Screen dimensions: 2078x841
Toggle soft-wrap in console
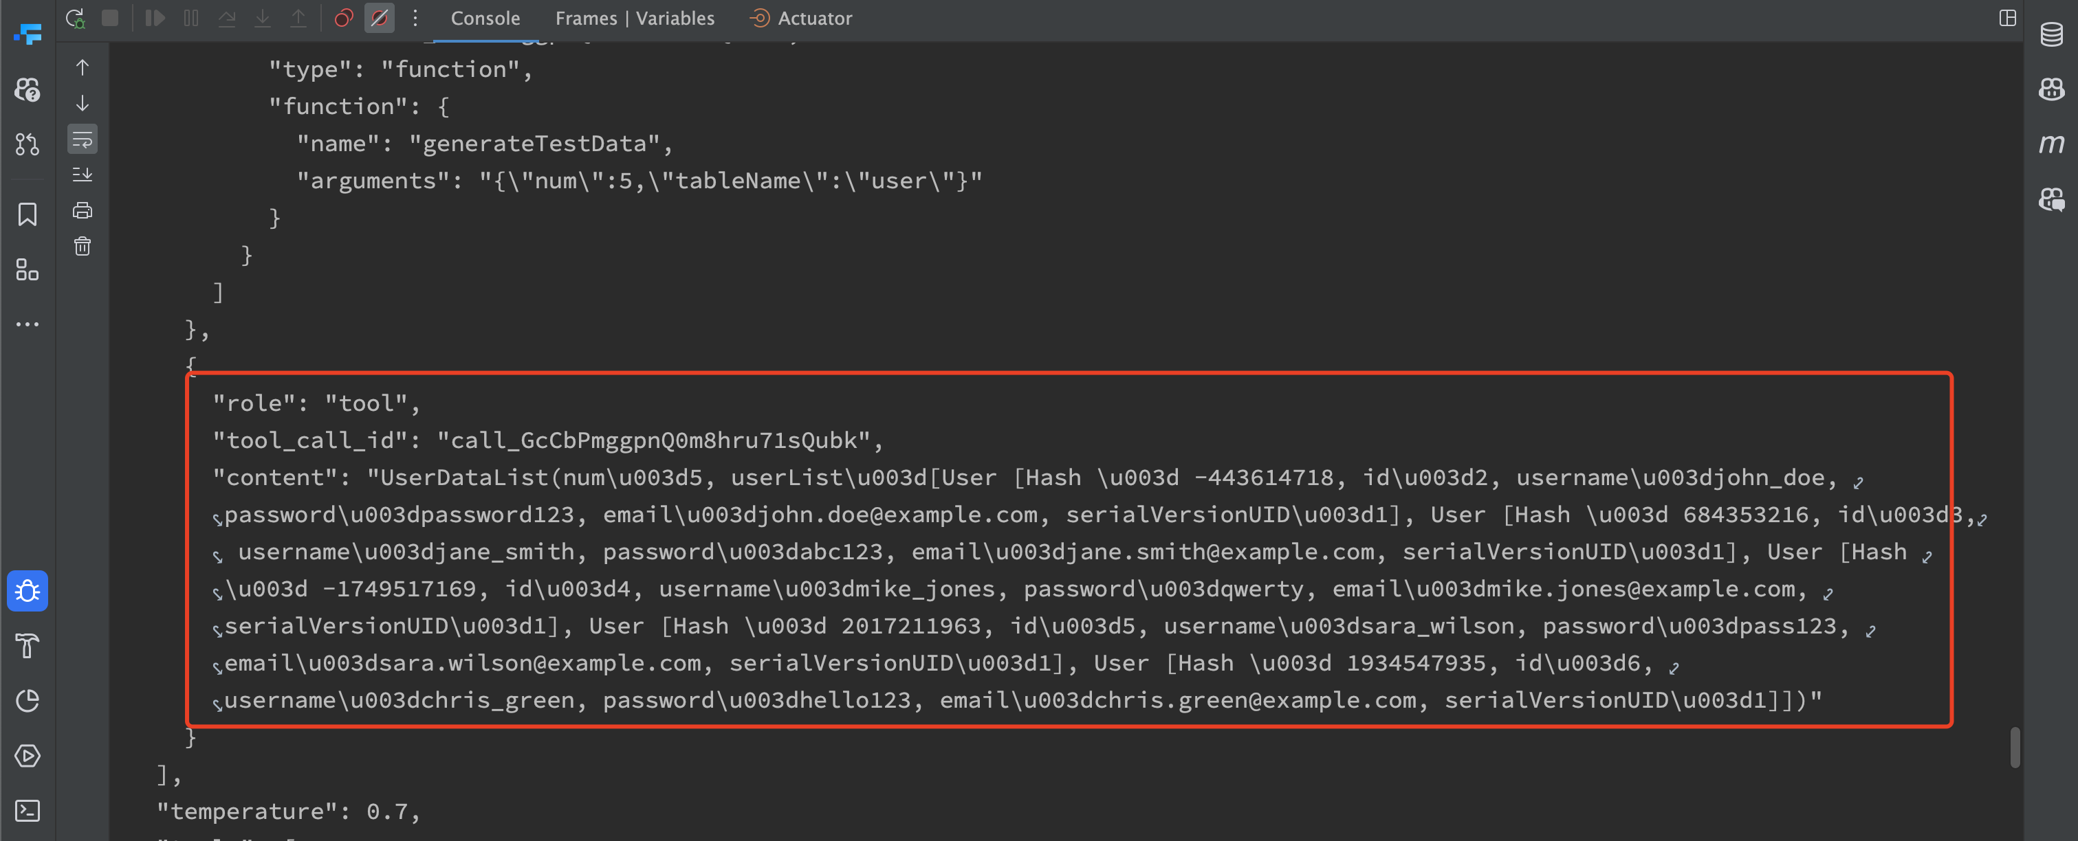pos(83,139)
